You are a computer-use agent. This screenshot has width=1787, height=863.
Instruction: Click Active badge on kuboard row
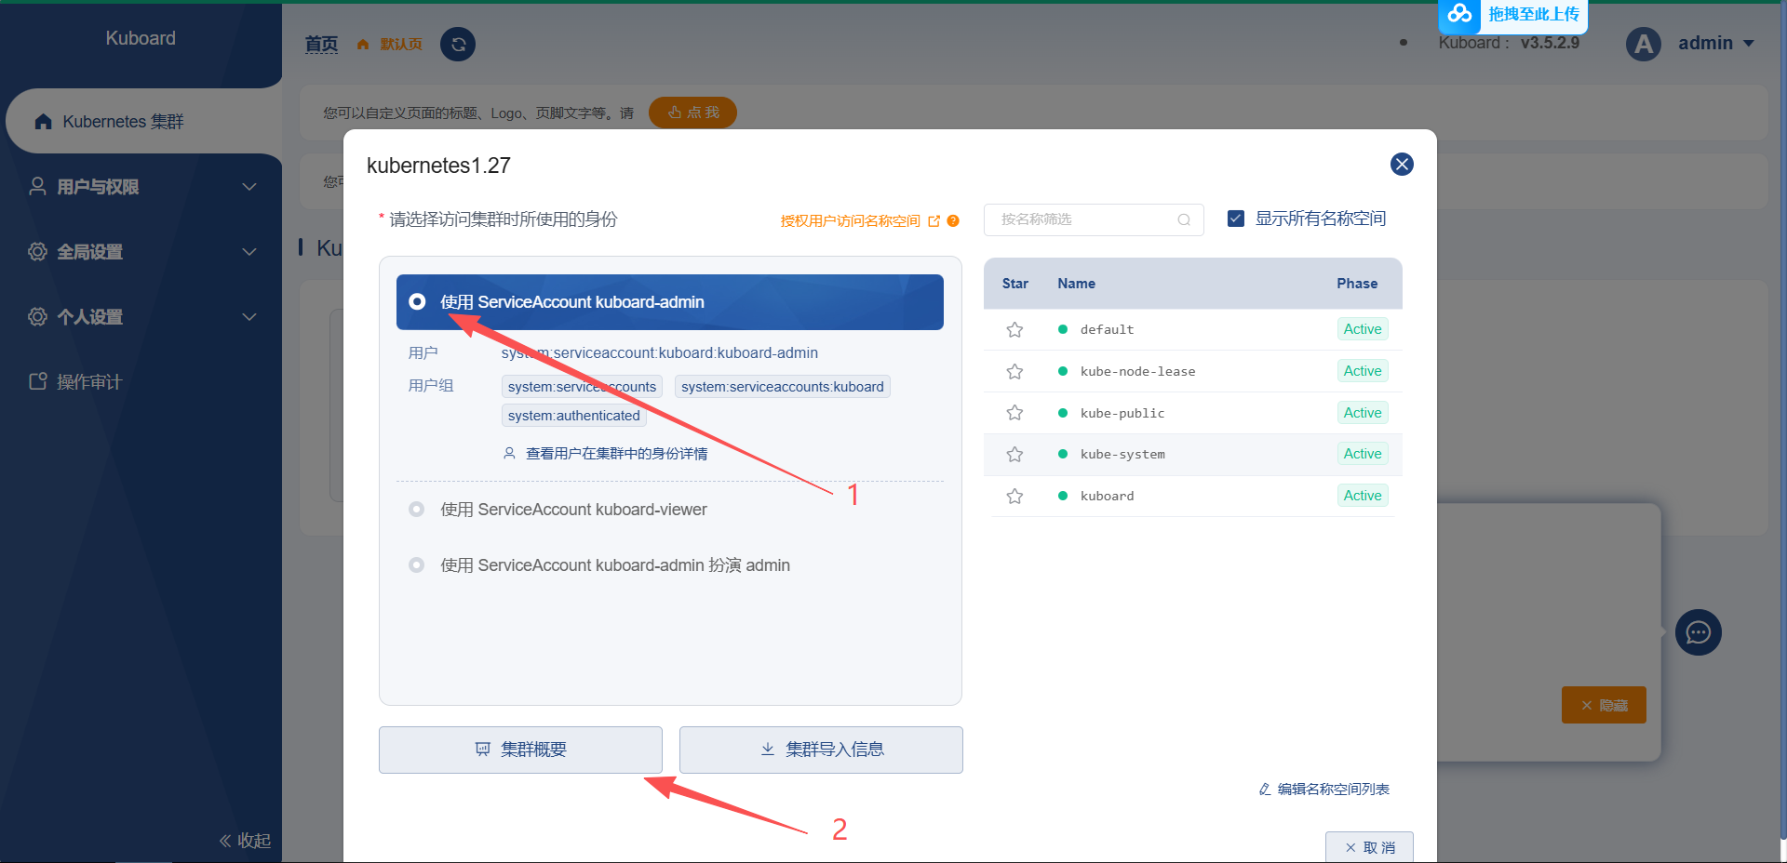pyautogui.click(x=1363, y=496)
